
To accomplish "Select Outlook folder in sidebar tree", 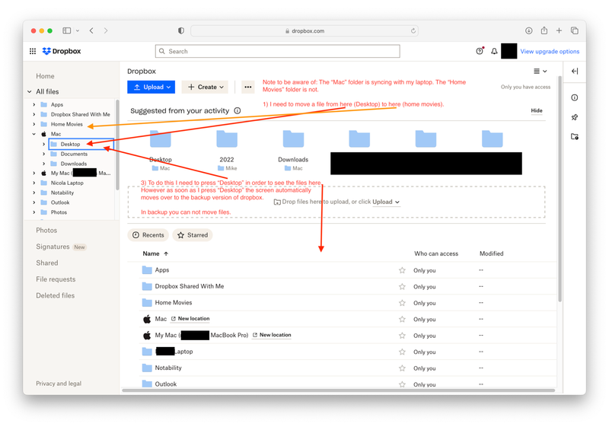I will (60, 202).
